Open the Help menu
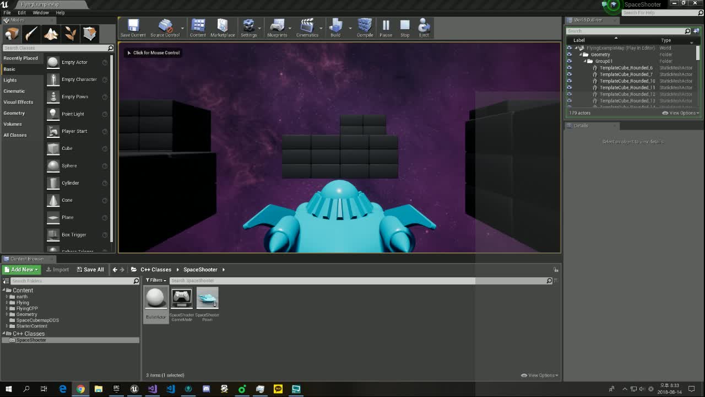705x397 pixels. click(x=60, y=13)
